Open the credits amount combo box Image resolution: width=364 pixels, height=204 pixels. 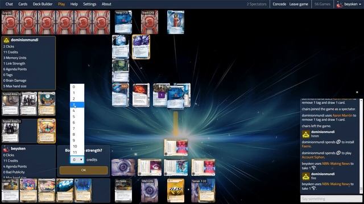coord(77,160)
